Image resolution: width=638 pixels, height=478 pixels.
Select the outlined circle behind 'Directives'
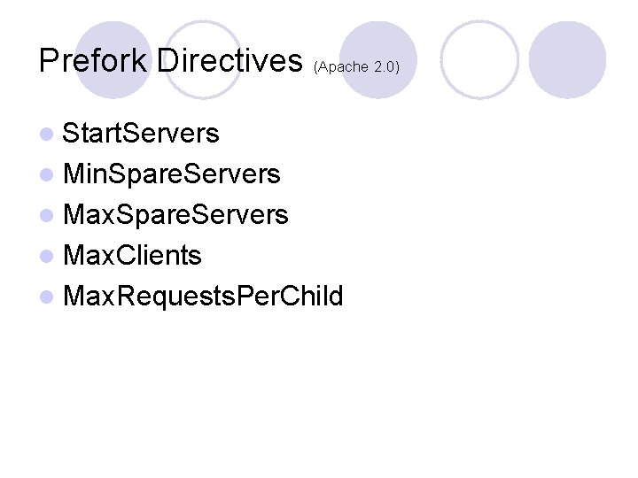pos(203,60)
